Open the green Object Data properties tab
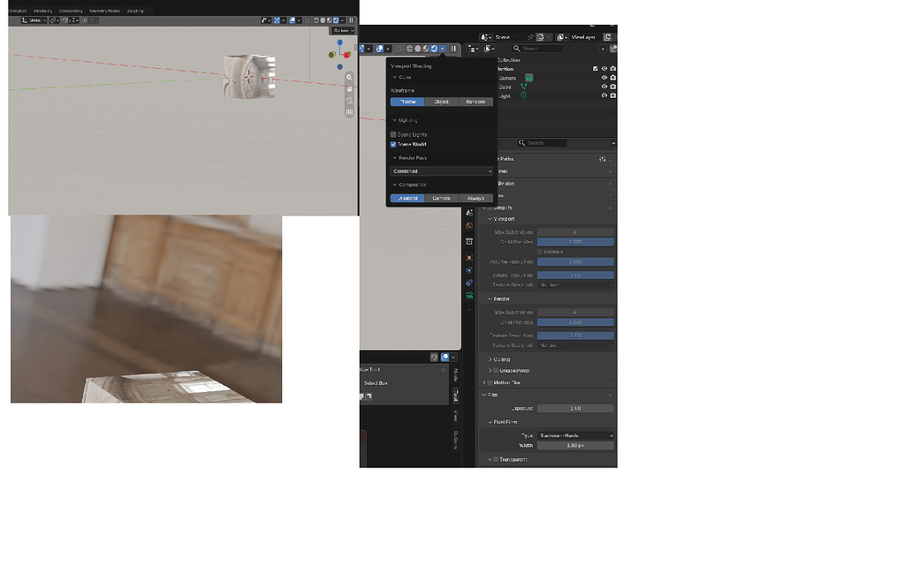The width and height of the screenshot is (905, 582). tap(469, 295)
